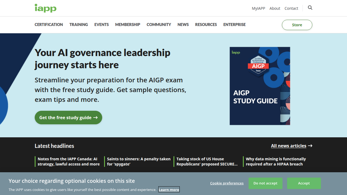Viewport: 347px width, 195px height.
Task: Click the "Latest headlines" heading
Action: 54,146
